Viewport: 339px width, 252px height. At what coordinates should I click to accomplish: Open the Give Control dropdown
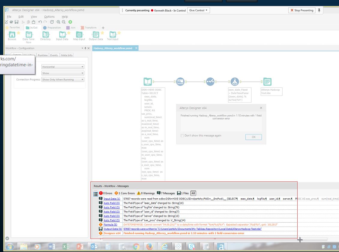tap(198, 10)
